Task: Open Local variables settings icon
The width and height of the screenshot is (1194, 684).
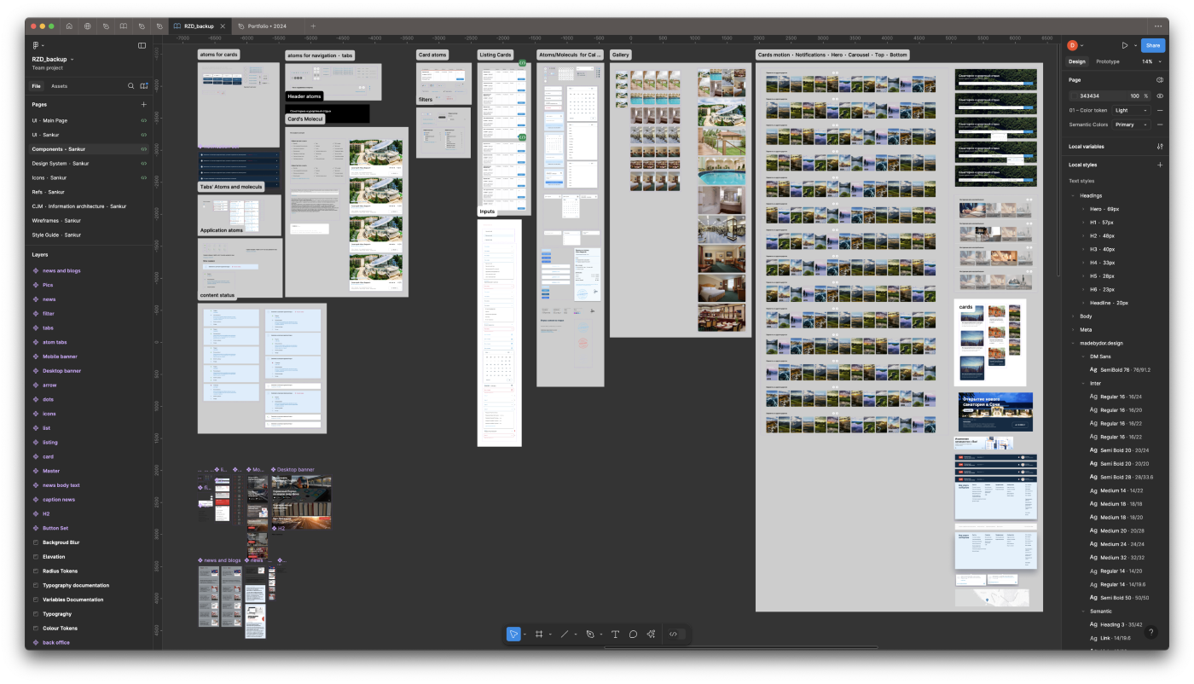Action: click(x=1160, y=147)
